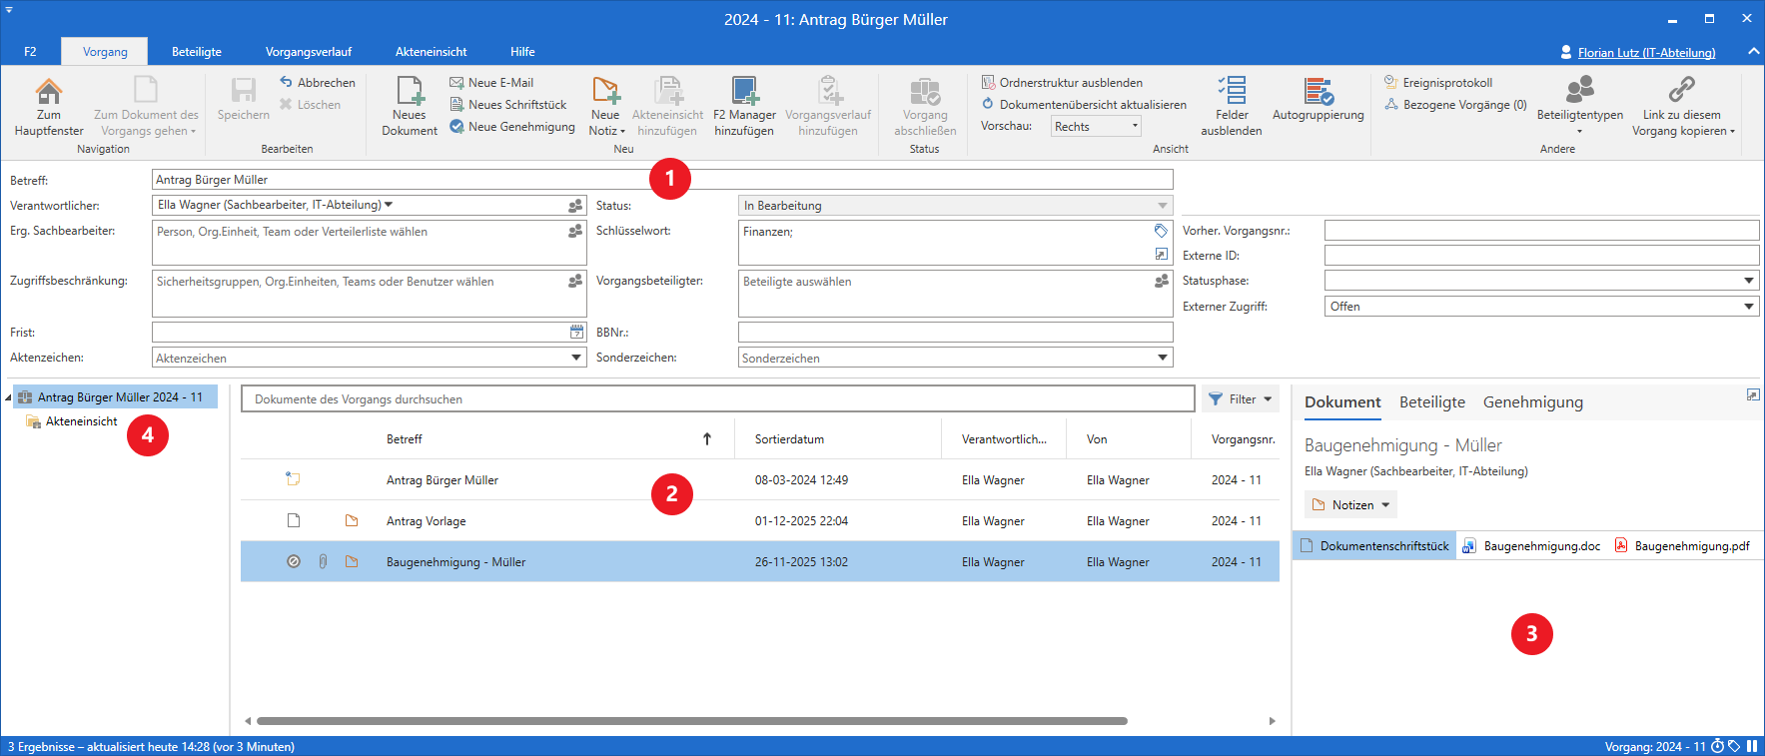The height and width of the screenshot is (756, 1765).
Task: Expand Sonderzeichen dropdown
Action: 1163,358
